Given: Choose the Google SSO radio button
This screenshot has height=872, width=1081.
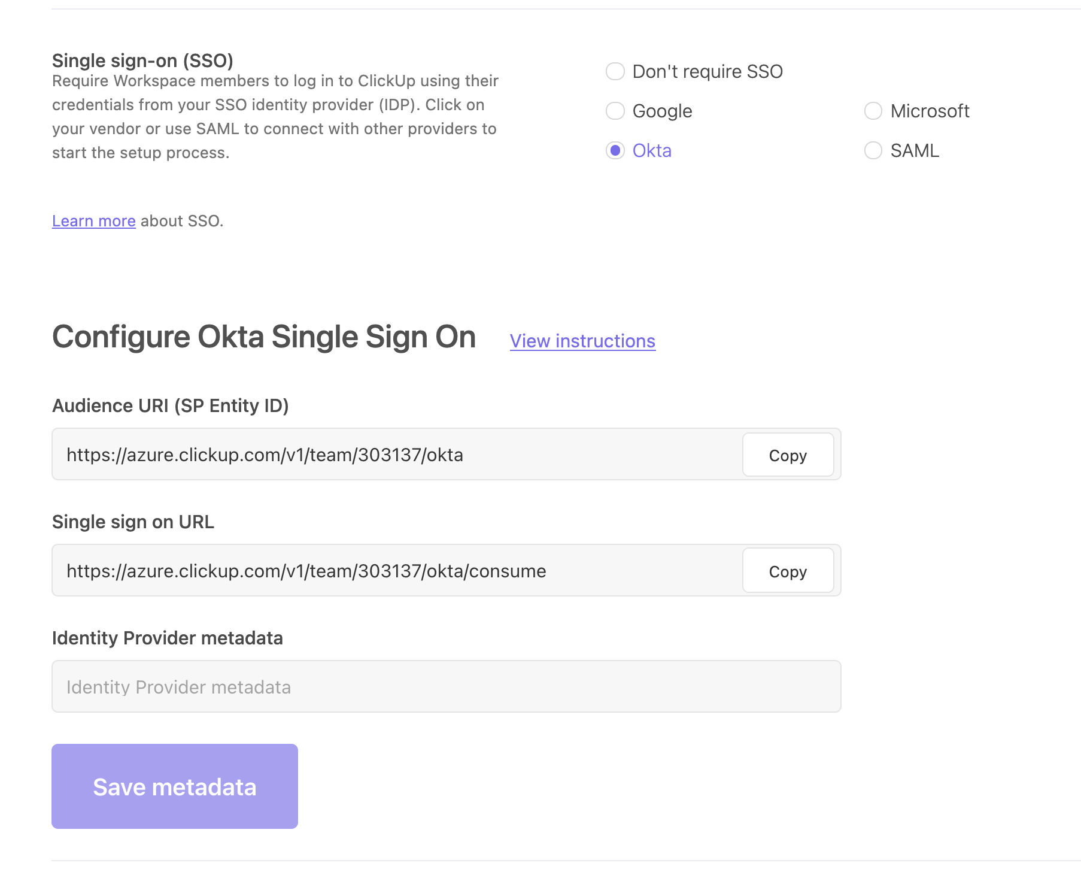Looking at the screenshot, I should pyautogui.click(x=615, y=111).
